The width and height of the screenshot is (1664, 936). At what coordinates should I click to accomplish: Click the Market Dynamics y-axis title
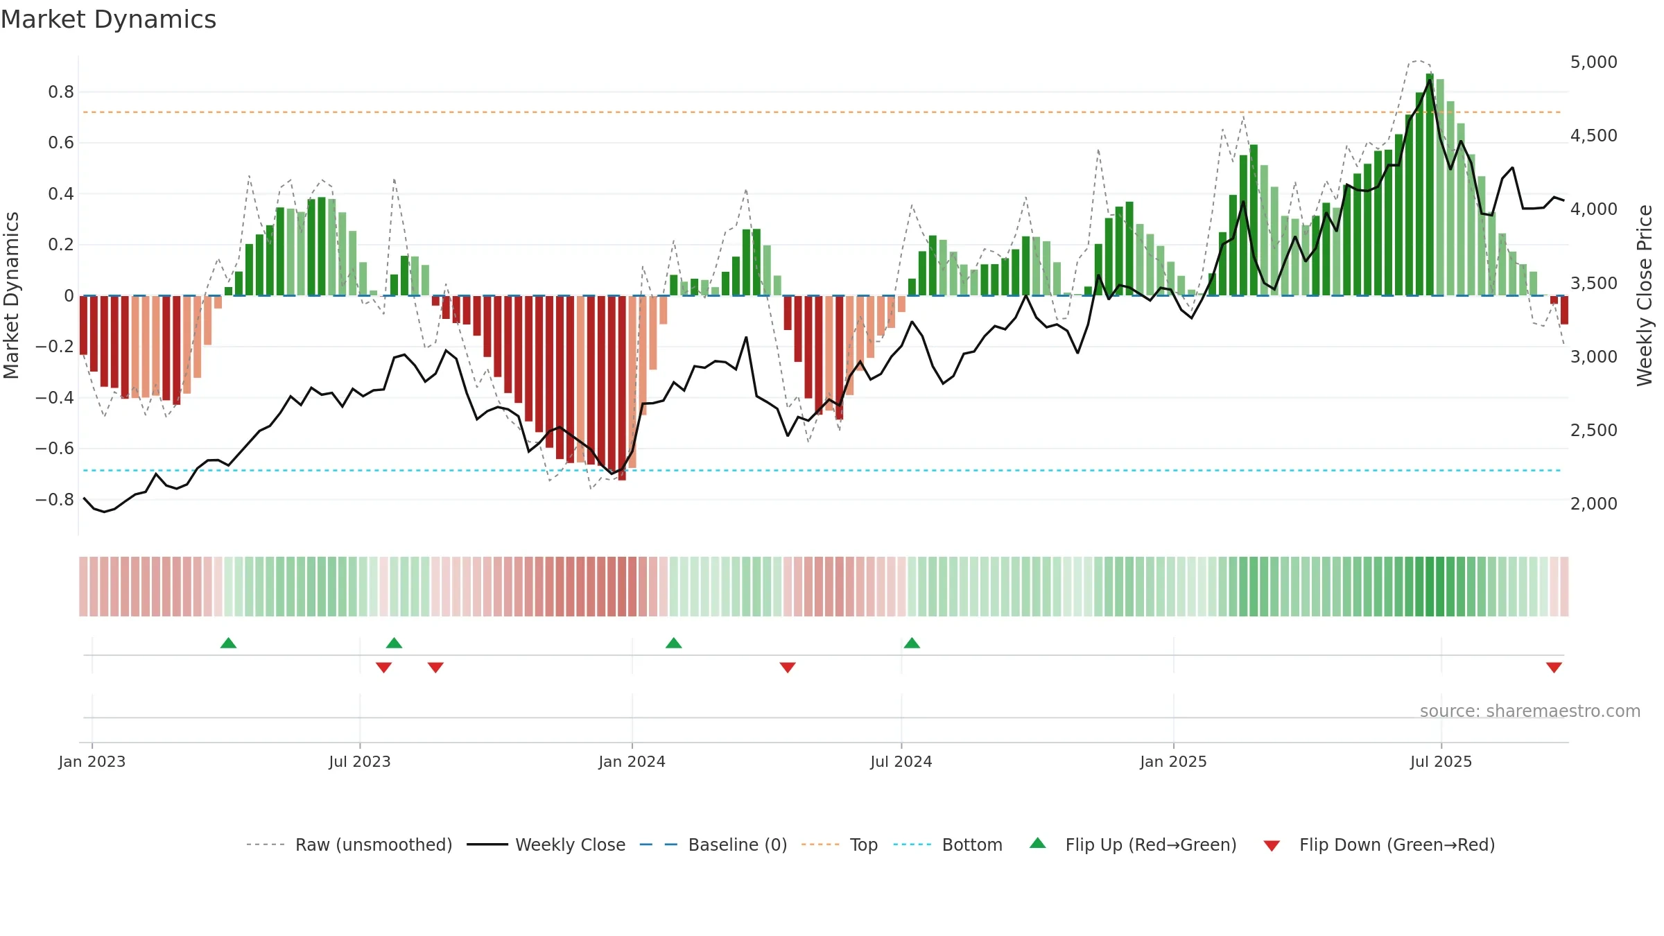click(11, 295)
